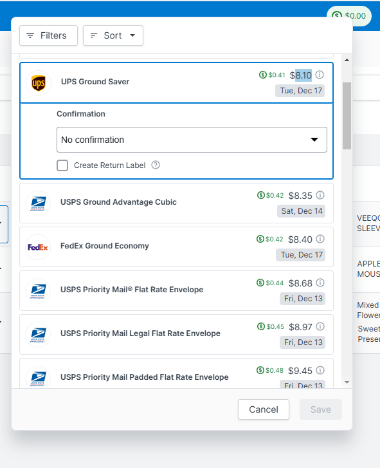Click the Confirmation label
This screenshot has width=380, height=468.
click(x=81, y=114)
